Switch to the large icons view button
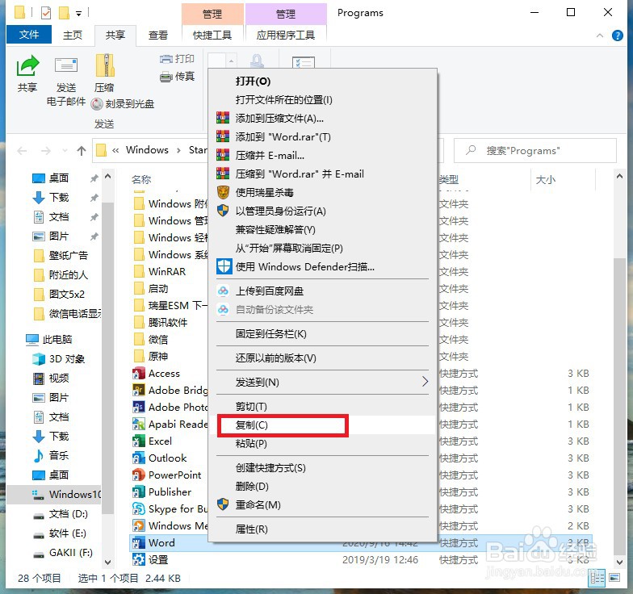633x594 pixels. click(614, 578)
